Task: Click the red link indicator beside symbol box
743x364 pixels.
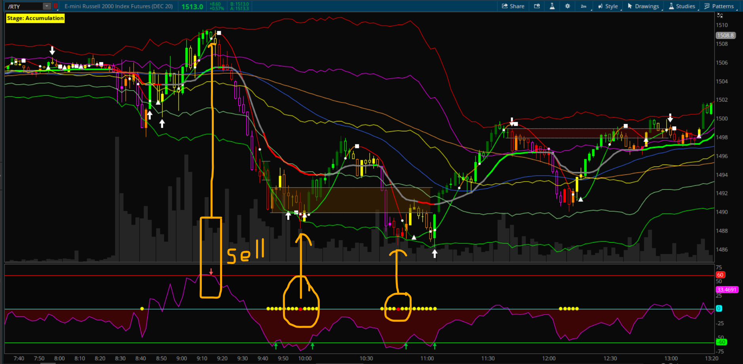Action: click(x=56, y=6)
